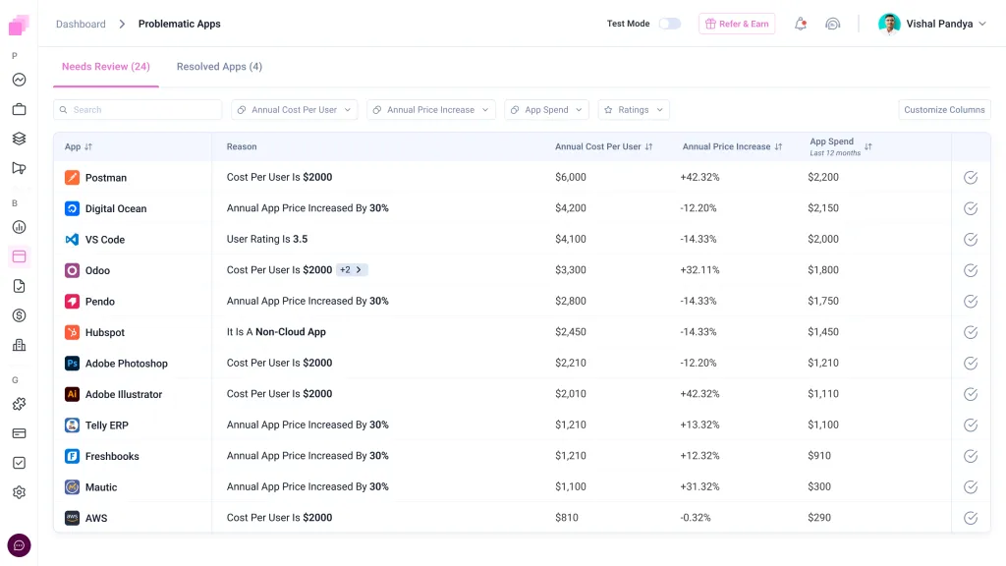Click Pendo's $1,750 app spend
The width and height of the screenshot is (1006, 566).
(x=823, y=301)
